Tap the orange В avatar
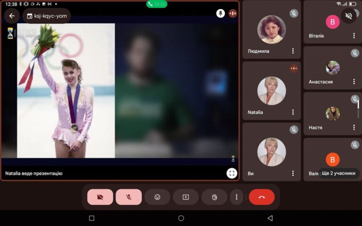 point(332,159)
